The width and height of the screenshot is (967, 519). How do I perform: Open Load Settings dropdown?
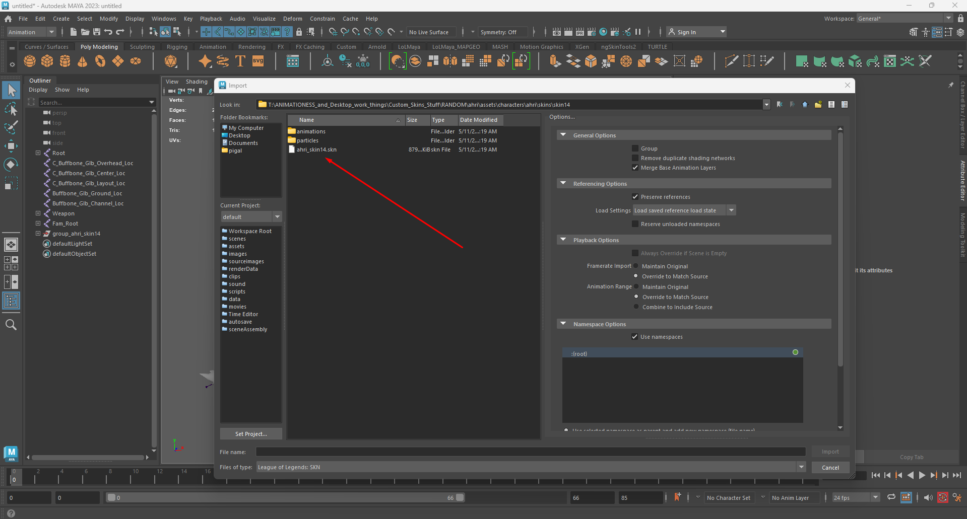731,210
